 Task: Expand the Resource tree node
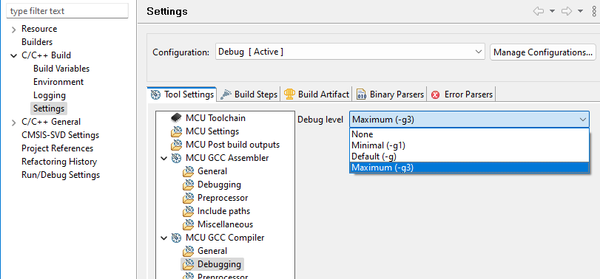pos(14,30)
